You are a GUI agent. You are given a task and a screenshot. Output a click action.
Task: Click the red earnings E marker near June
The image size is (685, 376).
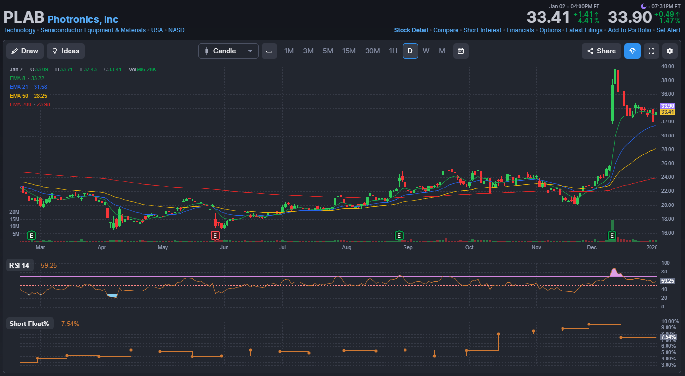[215, 236]
